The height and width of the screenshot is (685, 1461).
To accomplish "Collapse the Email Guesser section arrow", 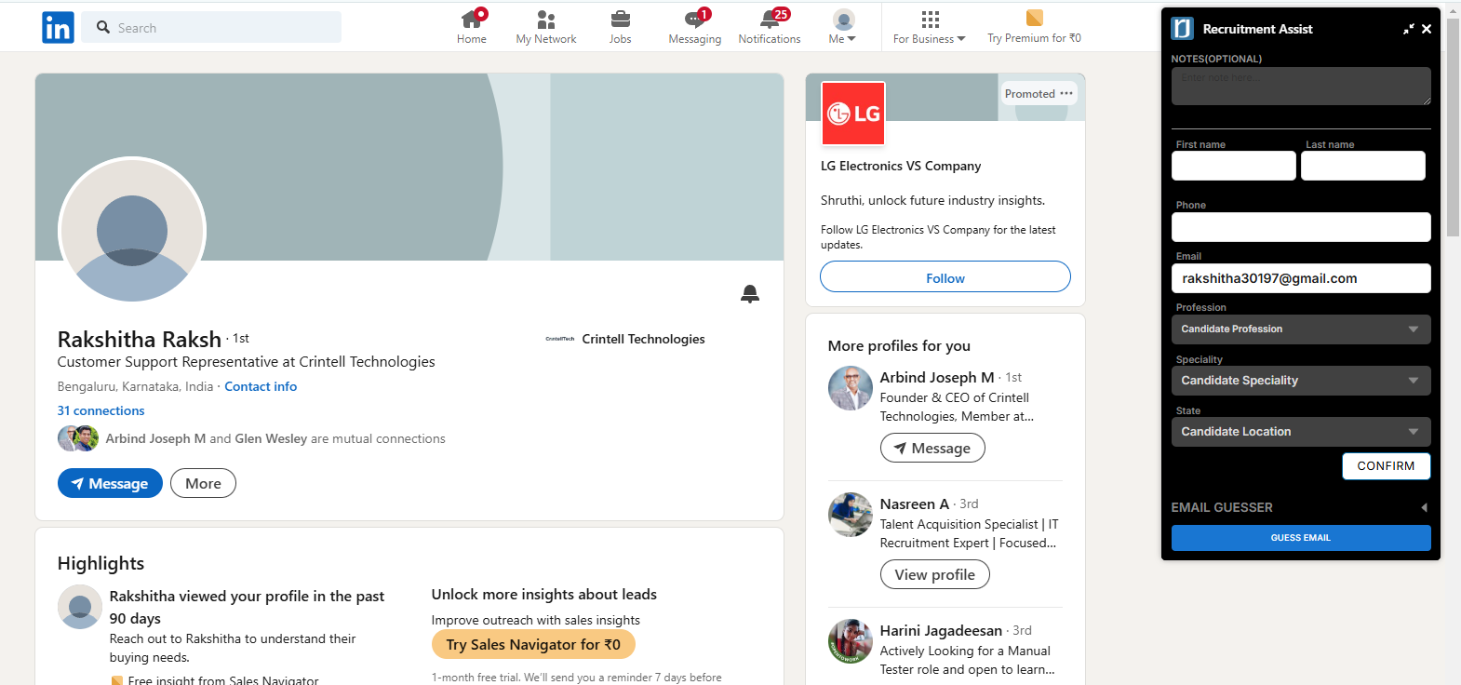I will point(1424,507).
